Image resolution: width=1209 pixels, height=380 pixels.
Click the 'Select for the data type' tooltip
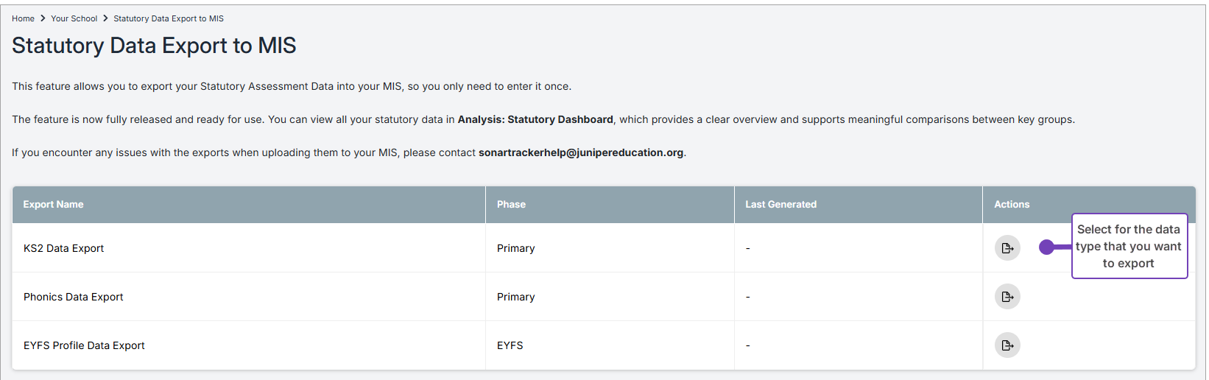[1129, 247]
